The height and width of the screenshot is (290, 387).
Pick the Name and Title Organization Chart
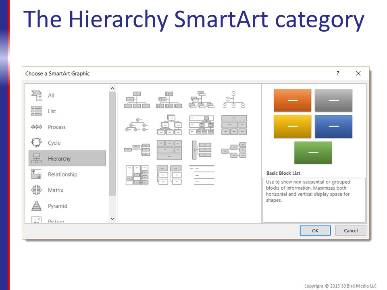(202, 100)
